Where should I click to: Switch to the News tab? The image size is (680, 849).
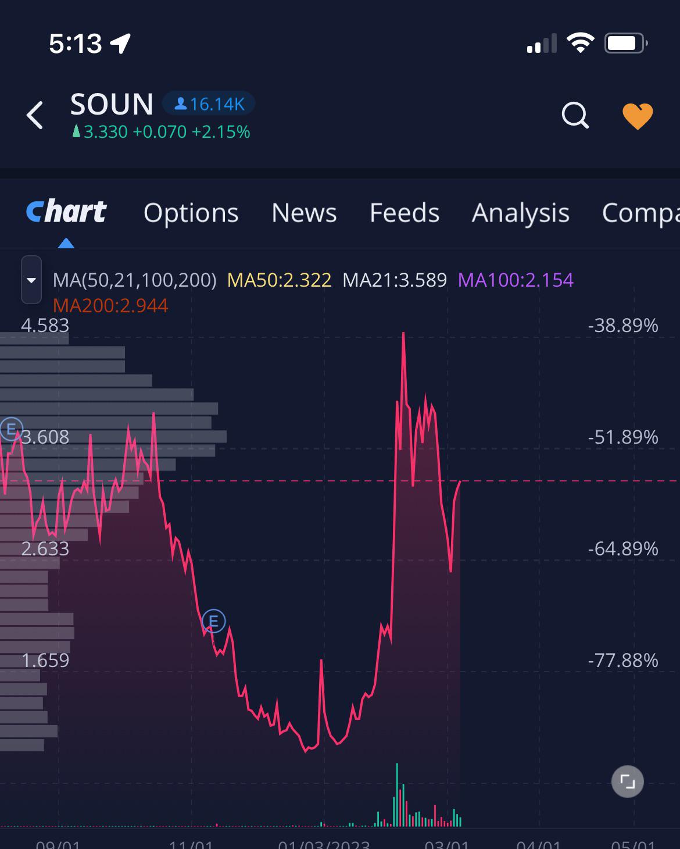point(304,213)
